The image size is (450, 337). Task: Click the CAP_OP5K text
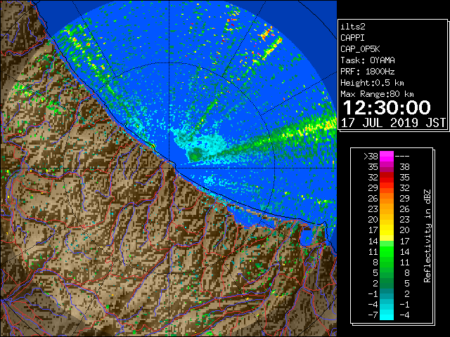click(x=360, y=49)
